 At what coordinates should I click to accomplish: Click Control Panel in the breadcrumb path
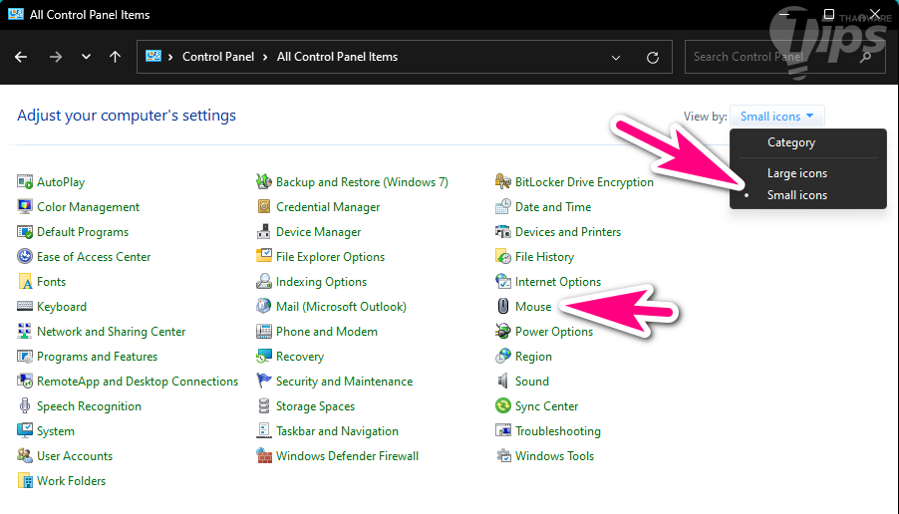tap(217, 57)
